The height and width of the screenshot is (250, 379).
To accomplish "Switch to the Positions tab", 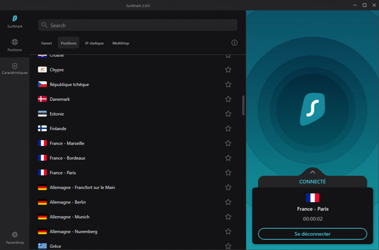I will pos(68,43).
